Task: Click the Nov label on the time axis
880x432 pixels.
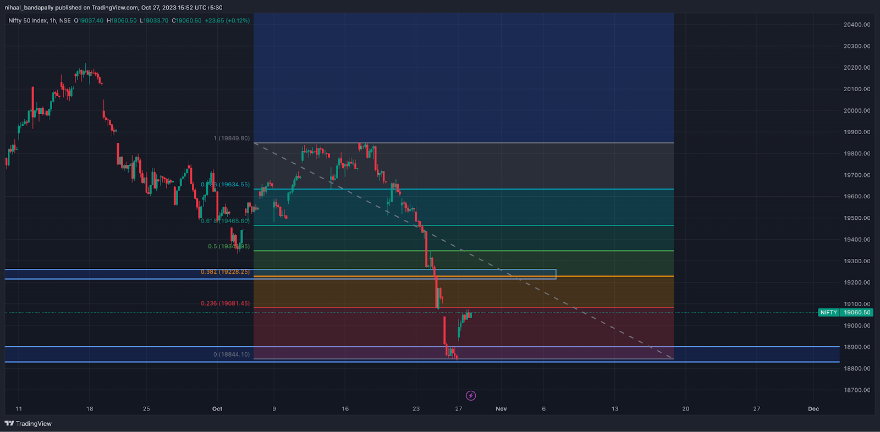Action: (x=501, y=409)
